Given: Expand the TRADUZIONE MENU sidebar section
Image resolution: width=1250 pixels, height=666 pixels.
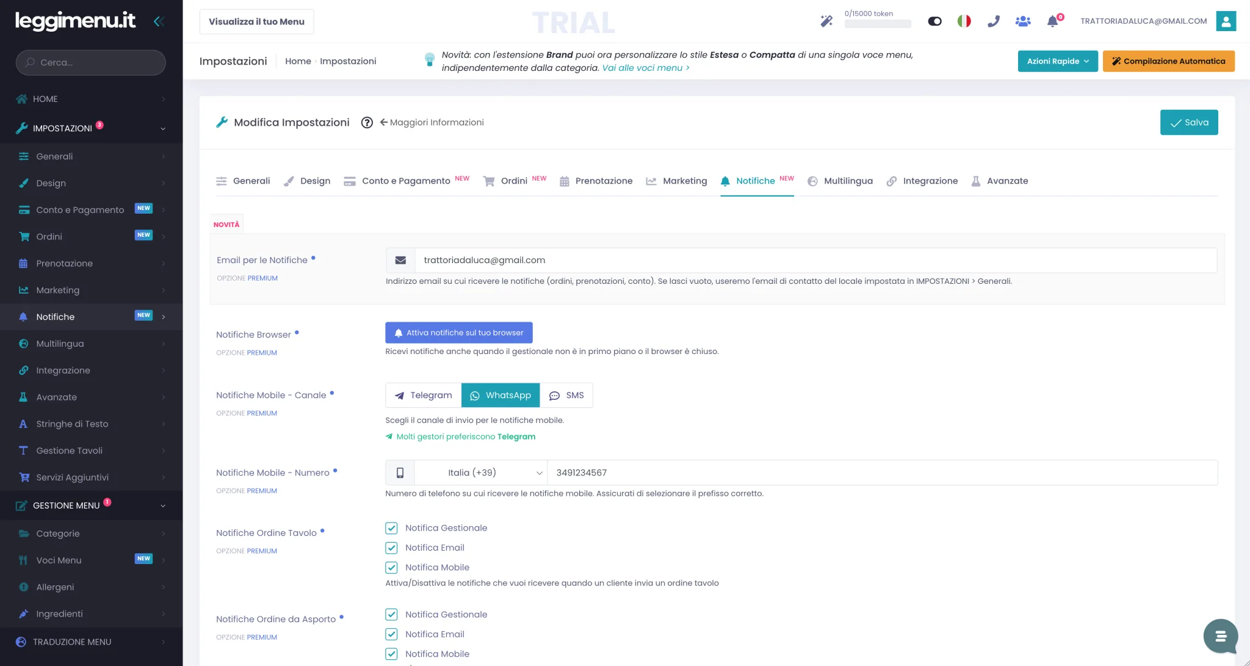Looking at the screenshot, I should (163, 642).
